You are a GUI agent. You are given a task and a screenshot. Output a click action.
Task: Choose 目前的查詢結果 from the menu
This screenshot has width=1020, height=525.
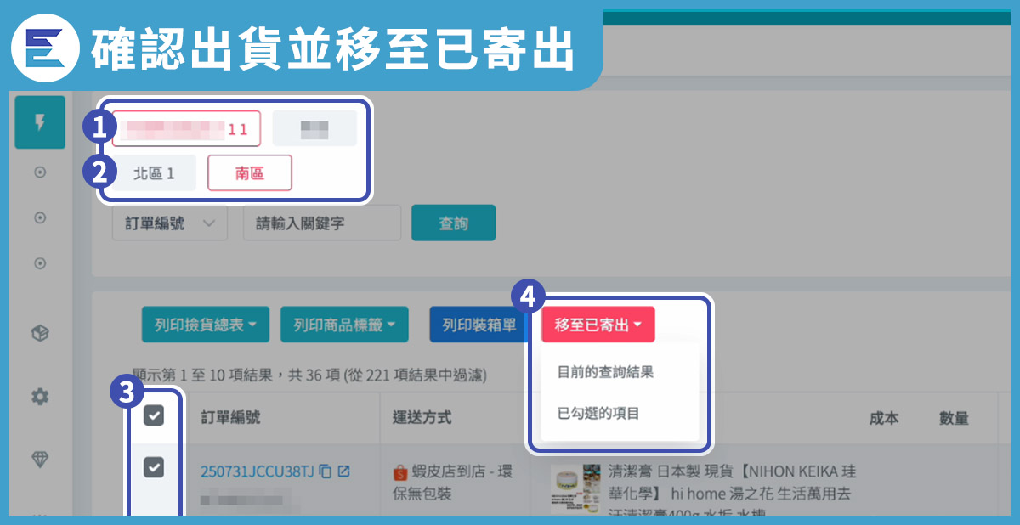[605, 372]
